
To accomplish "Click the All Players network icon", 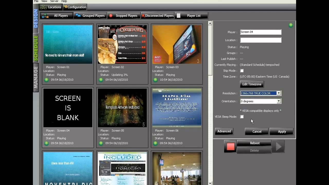I will pos(45,16).
